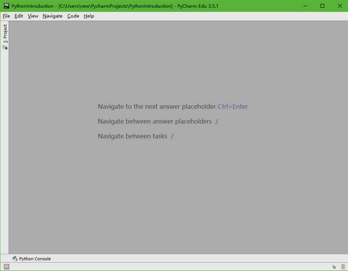Expand the 1: Project tool window
348x271 pixels.
pos(5,36)
